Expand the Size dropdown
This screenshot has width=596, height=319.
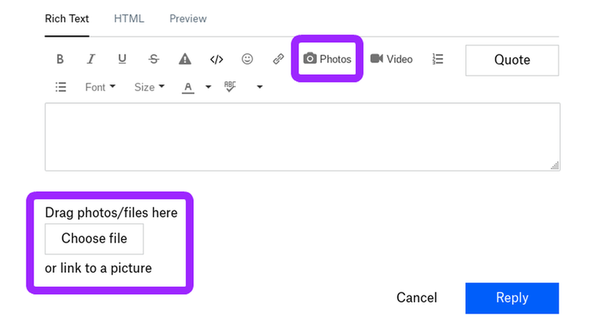point(149,87)
